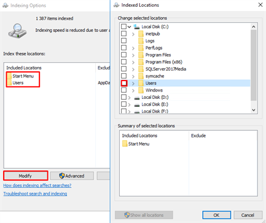Check the inetpub checkbox
Screen dimensions: 266x223
coord(123,34)
